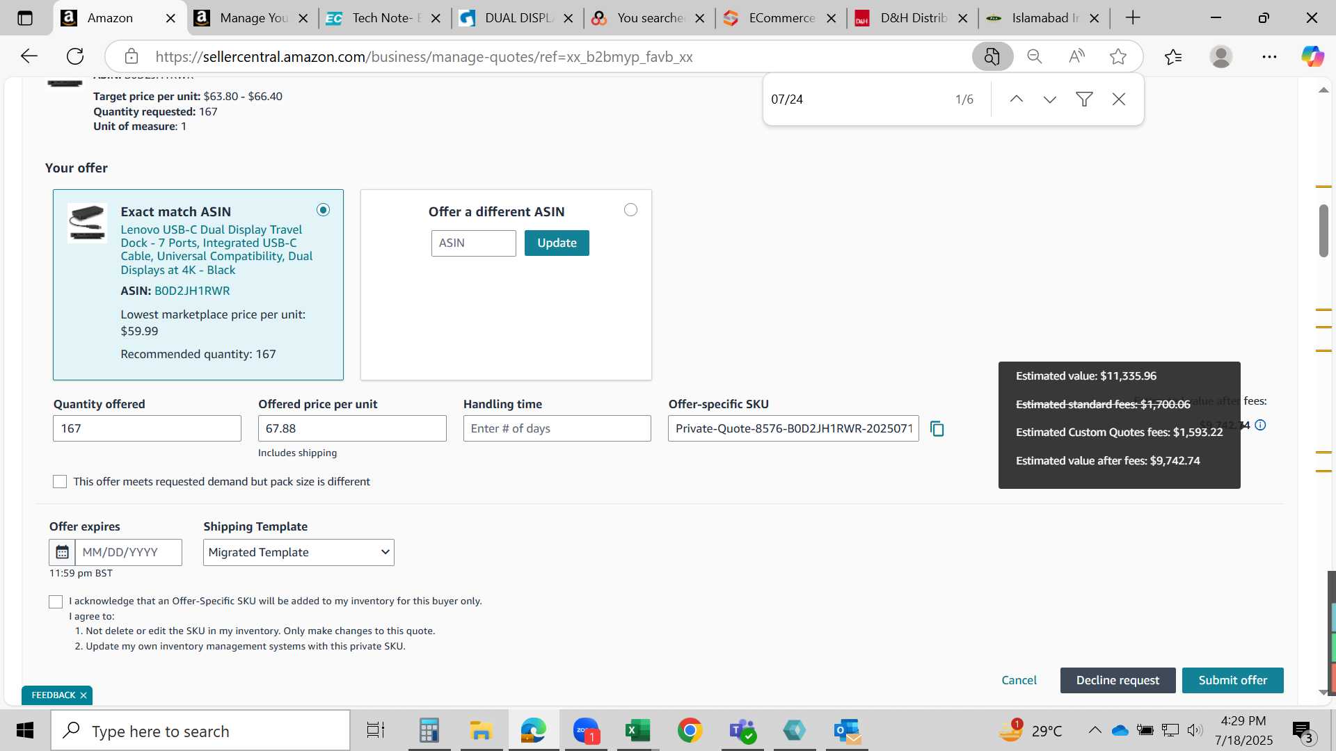Viewport: 1336px width, 751px height.
Task: Click the Windows taskbar search box
Action: pos(200,731)
